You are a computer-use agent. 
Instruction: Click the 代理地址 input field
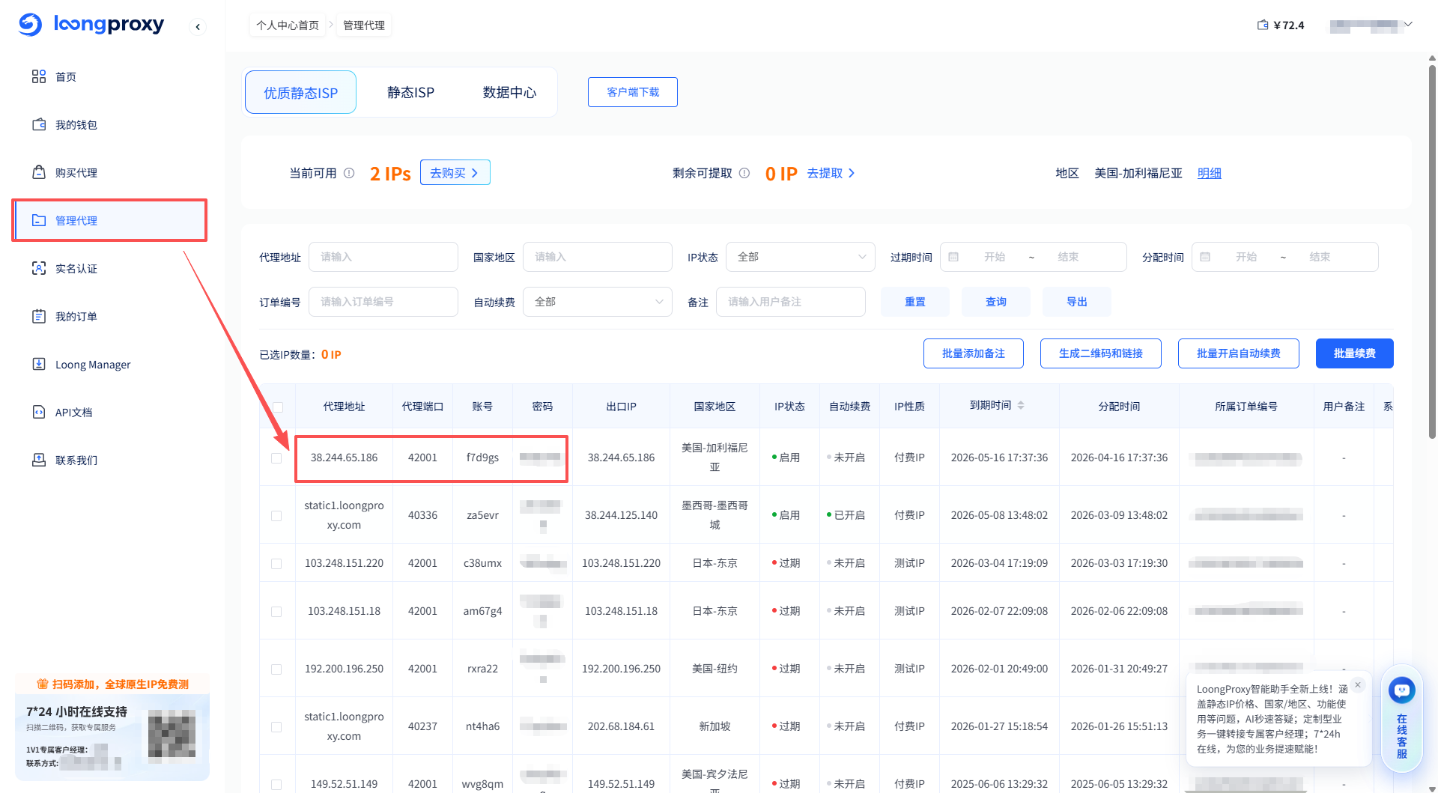click(383, 257)
